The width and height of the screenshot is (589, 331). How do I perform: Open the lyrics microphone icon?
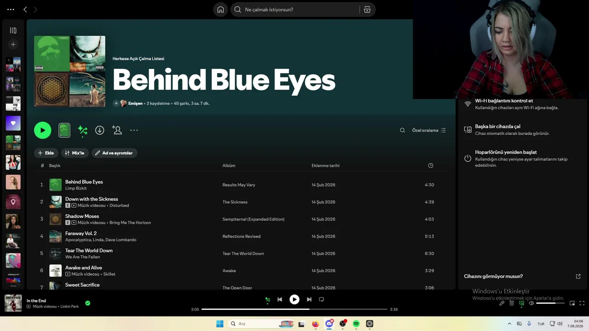(x=502, y=303)
